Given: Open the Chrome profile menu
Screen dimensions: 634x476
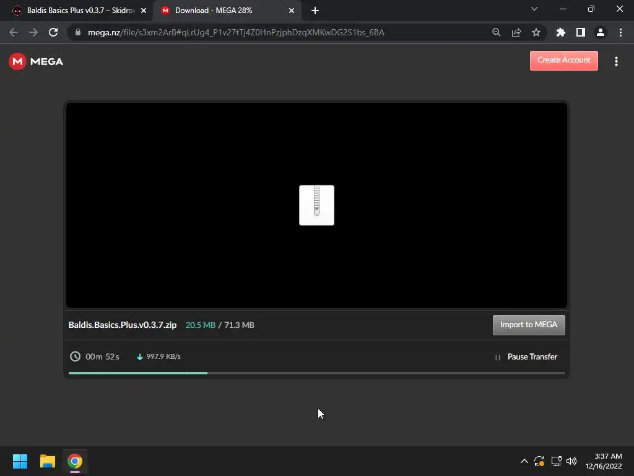Looking at the screenshot, I should [601, 32].
